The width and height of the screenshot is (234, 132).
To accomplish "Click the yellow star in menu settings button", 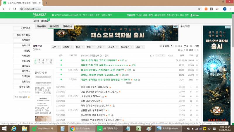I will pyautogui.click(x=29, y=97).
